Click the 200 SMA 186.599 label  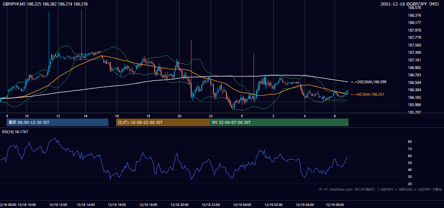click(x=369, y=82)
